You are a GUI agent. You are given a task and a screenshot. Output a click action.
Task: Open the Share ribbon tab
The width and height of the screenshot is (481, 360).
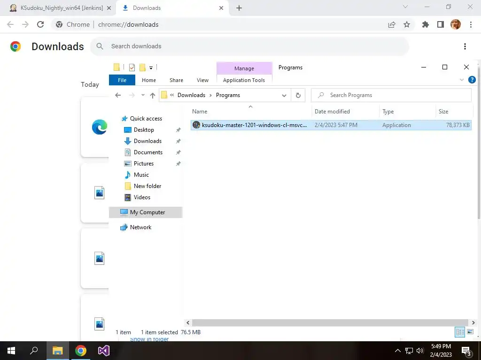[177, 80]
